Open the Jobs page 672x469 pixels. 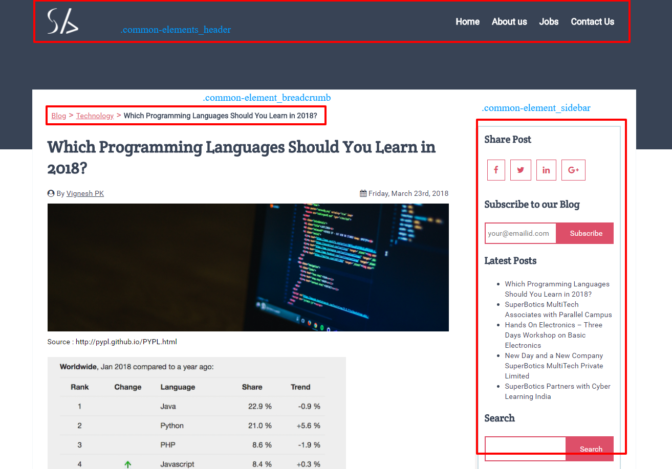[549, 21]
